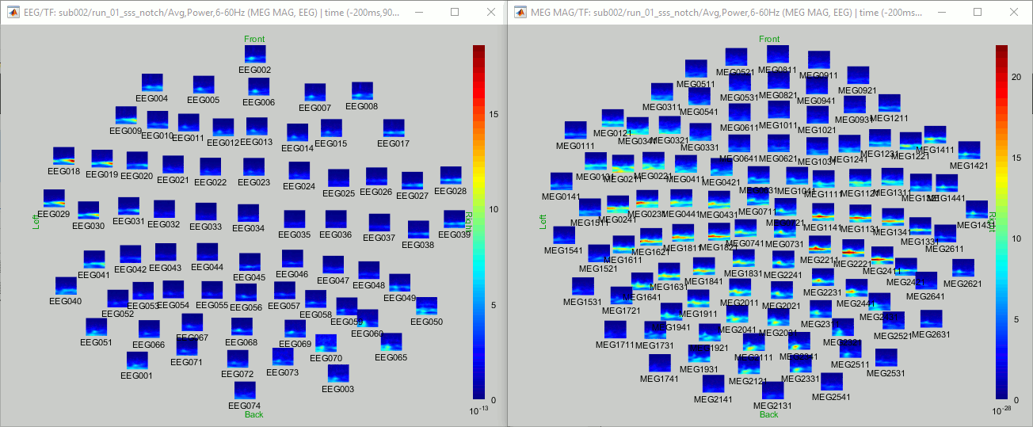Maximize the EEG/TF figure window
The image size is (1033, 427).
pyautogui.click(x=455, y=13)
